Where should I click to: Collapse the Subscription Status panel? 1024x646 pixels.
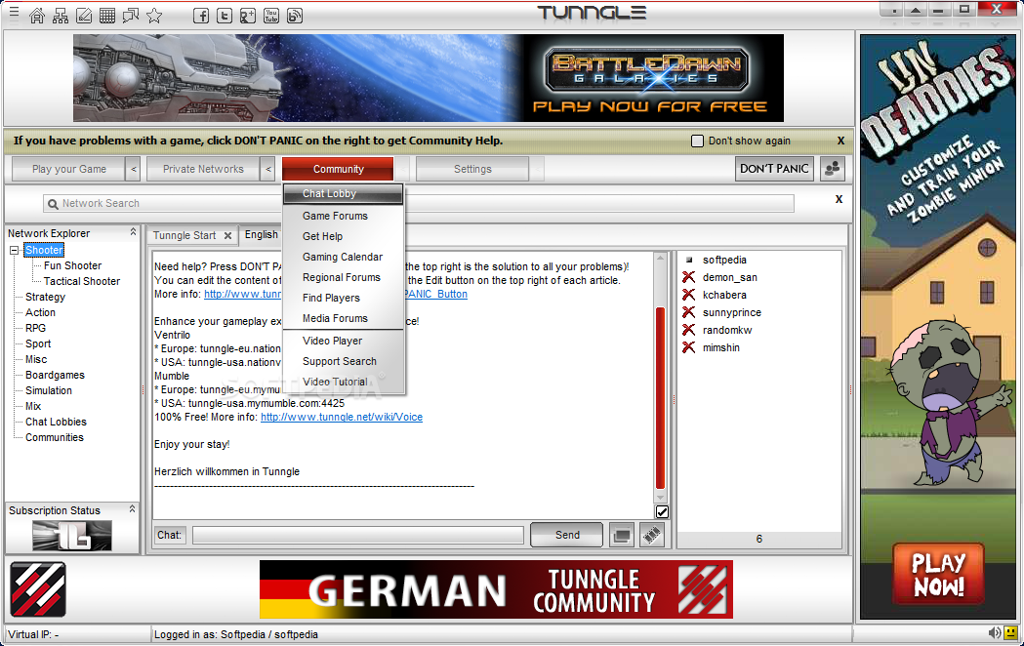point(133,509)
